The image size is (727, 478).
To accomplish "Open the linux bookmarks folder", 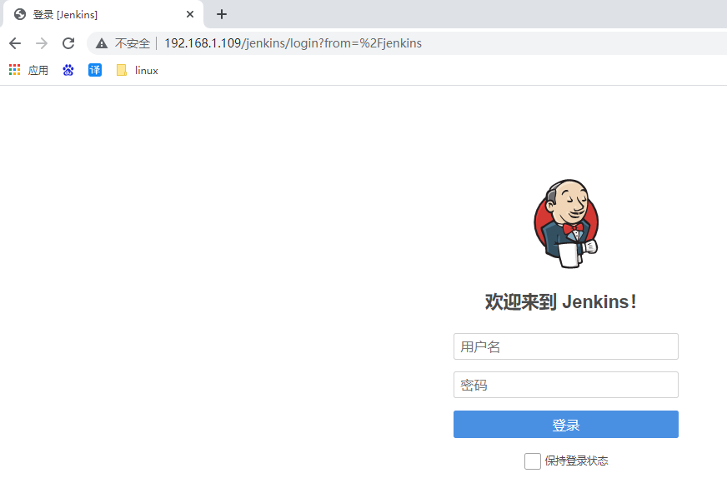I will 138,70.
